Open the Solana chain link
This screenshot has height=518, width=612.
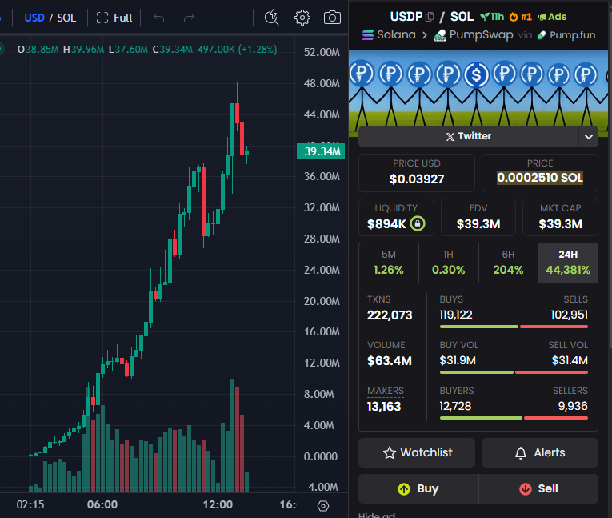[x=389, y=34]
